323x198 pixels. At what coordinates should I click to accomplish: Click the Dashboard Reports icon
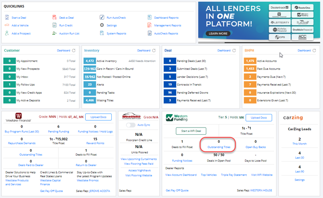(149, 18)
